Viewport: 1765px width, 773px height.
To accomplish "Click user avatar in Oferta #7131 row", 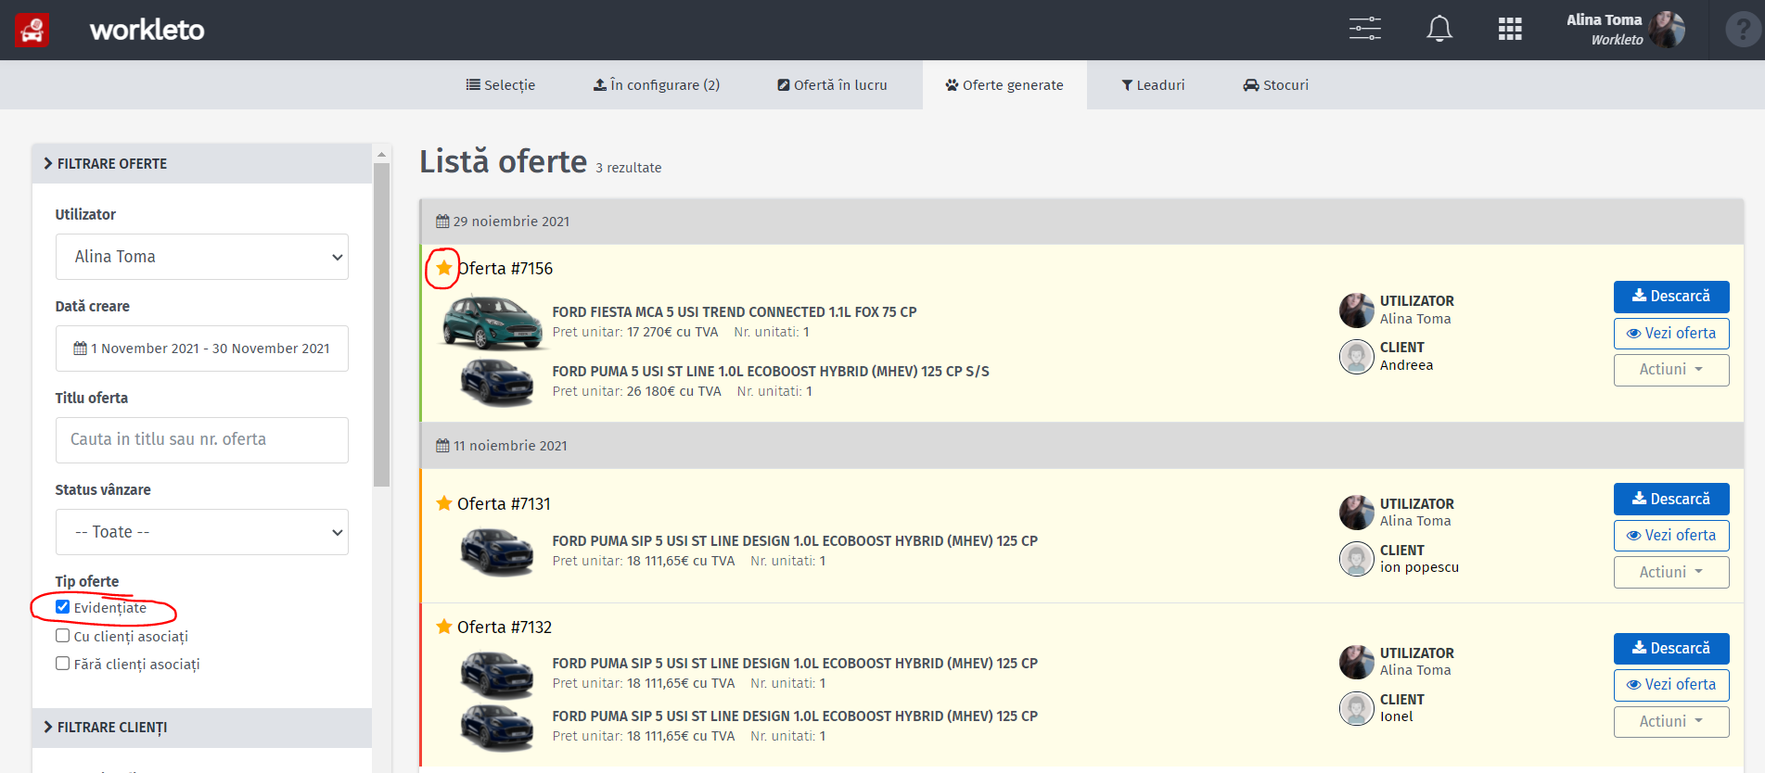I will pyautogui.click(x=1356, y=513).
